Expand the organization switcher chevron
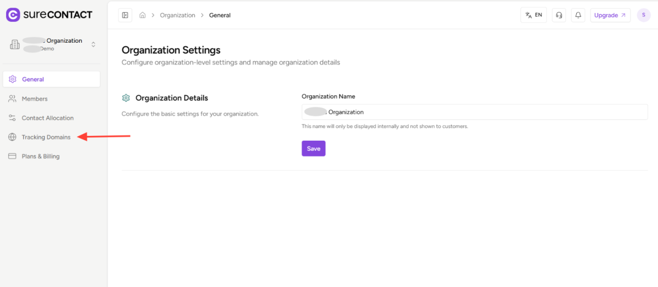Viewport: 658px width, 287px height. click(93, 44)
